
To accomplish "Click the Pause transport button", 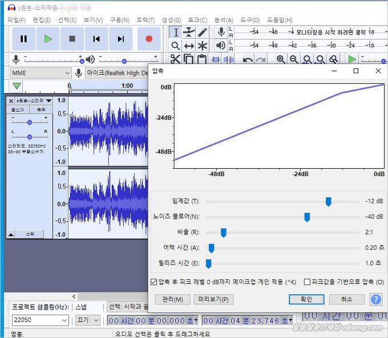I will pos(23,39).
